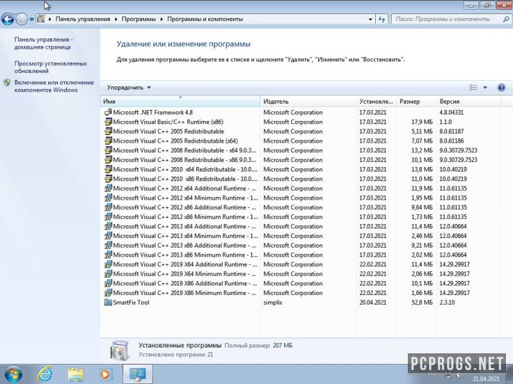Select 2013 x86 Minimum Runtime icon

(x=108, y=254)
